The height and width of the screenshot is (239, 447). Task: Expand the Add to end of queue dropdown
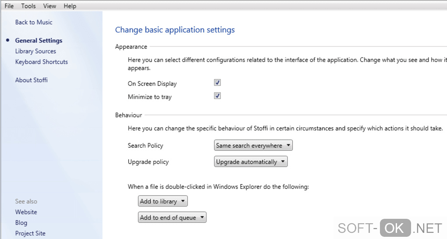(172, 218)
